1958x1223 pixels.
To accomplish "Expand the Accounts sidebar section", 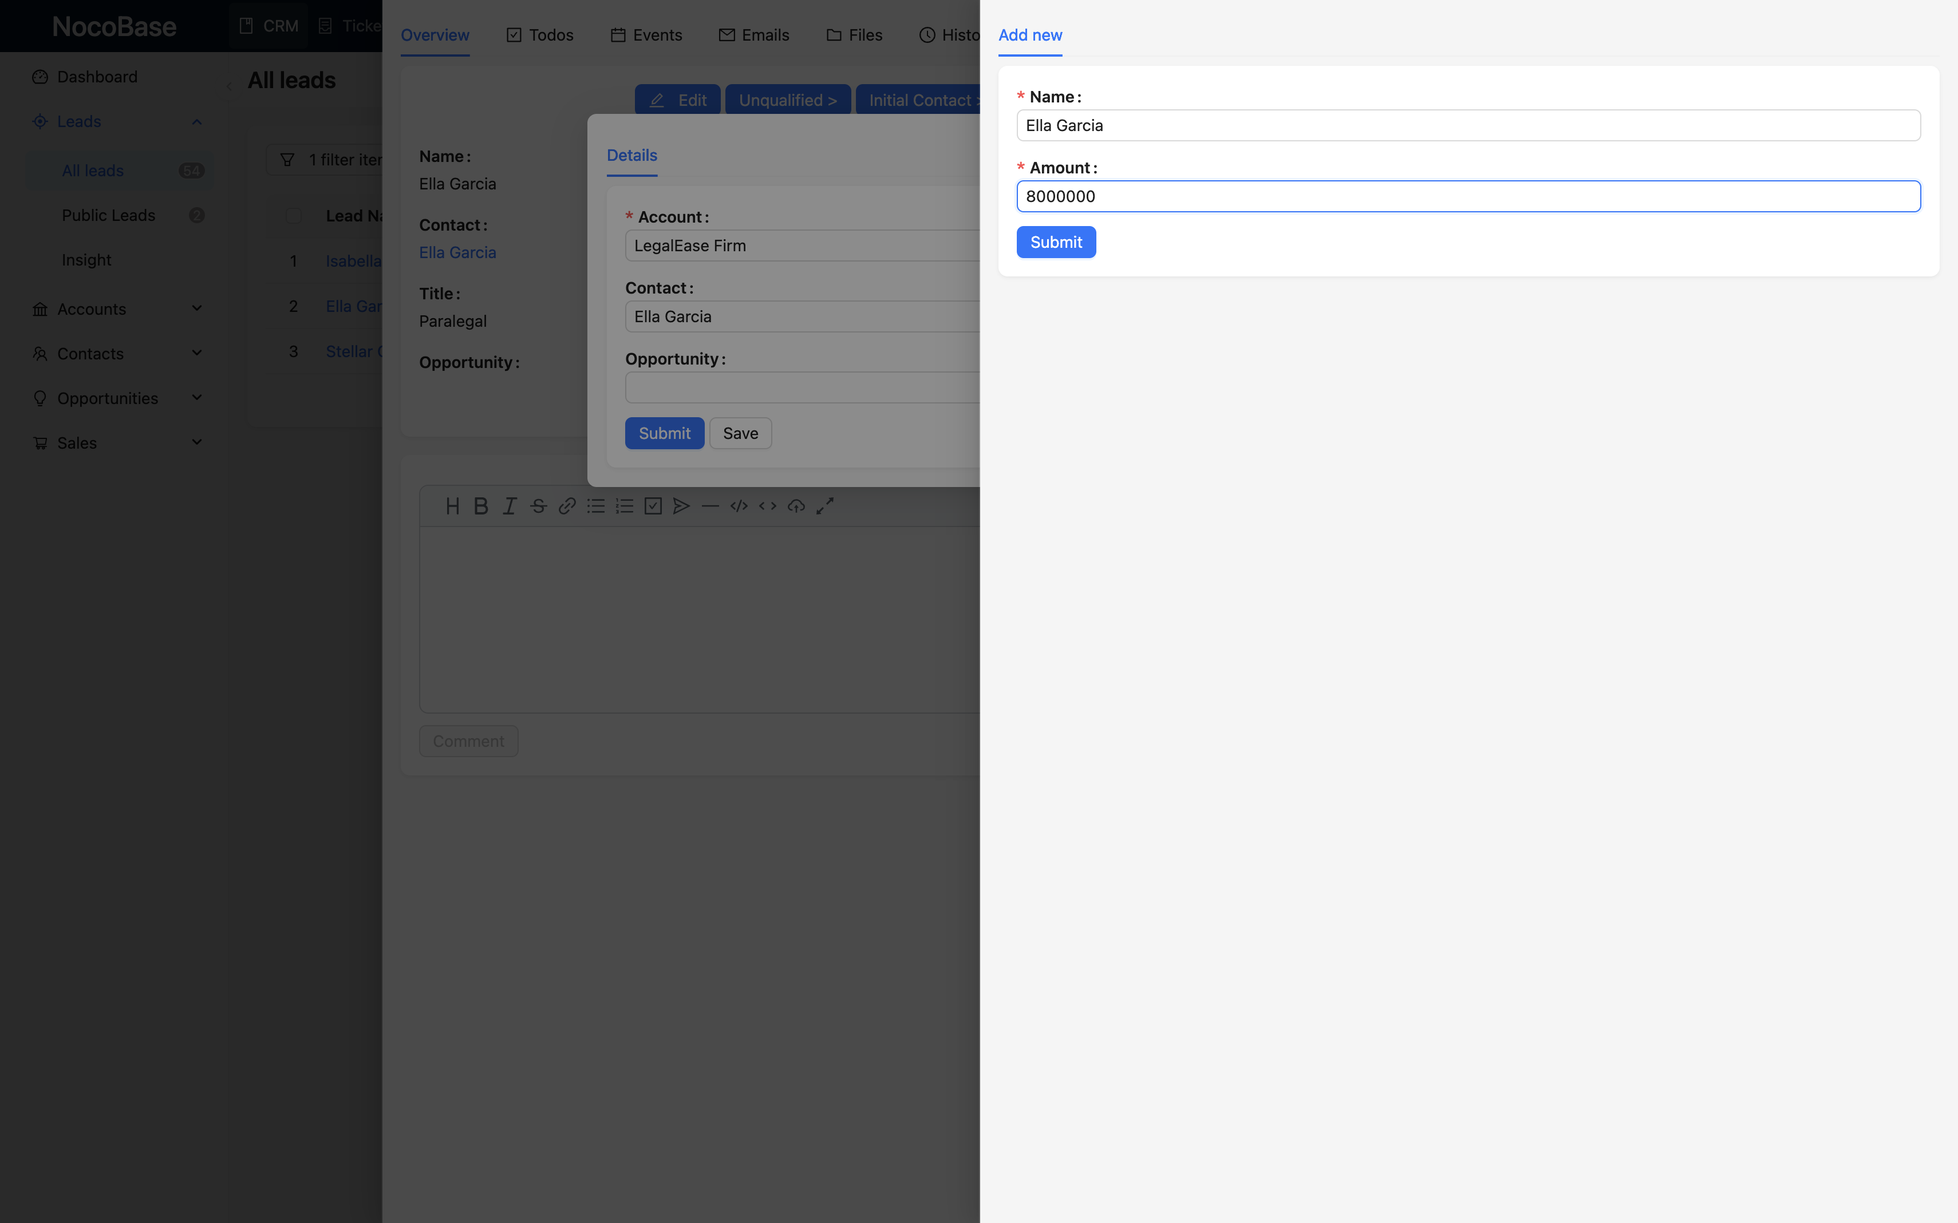I will pos(196,308).
